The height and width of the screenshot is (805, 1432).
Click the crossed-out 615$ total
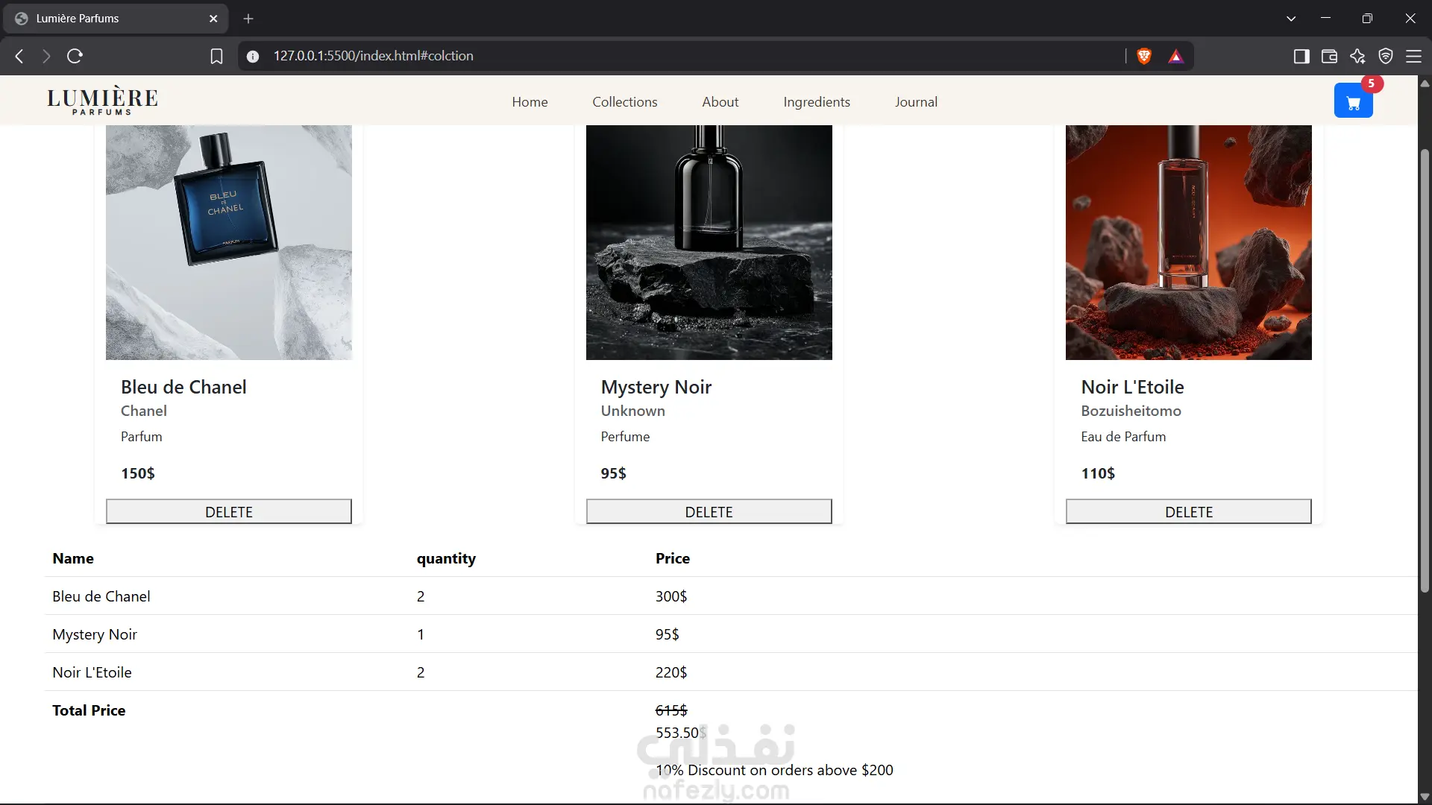[671, 710]
